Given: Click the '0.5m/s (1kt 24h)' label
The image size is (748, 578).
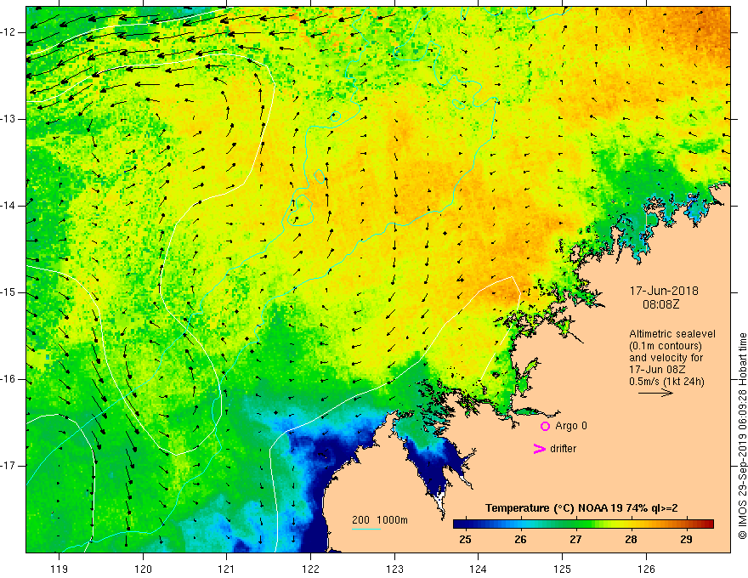Looking at the screenshot, I should click(x=666, y=382).
